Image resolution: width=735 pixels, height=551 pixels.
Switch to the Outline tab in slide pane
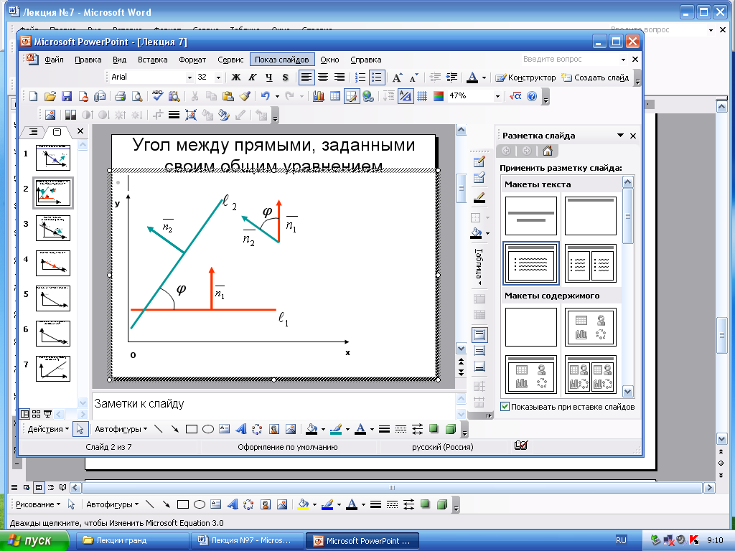coord(33,132)
